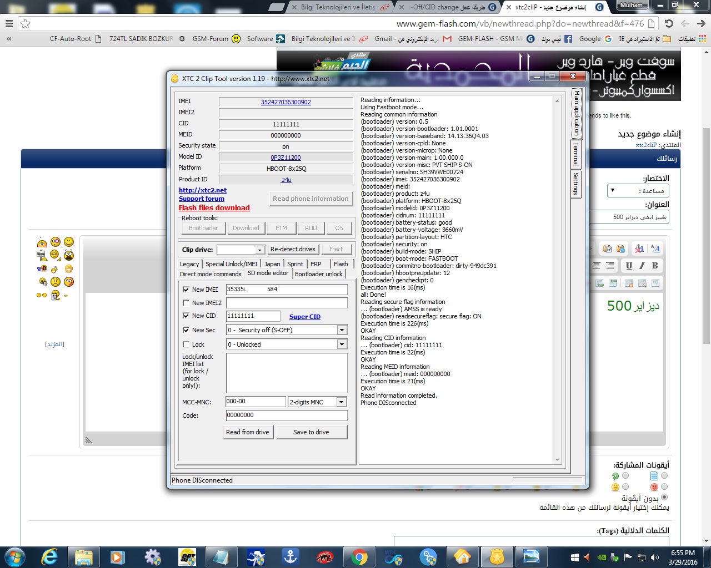Open the forum prefix dropdown
711x568 pixels.
coord(638,190)
